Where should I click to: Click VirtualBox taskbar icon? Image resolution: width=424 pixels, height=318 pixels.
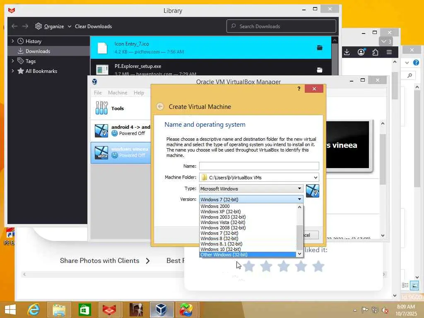coord(161,310)
